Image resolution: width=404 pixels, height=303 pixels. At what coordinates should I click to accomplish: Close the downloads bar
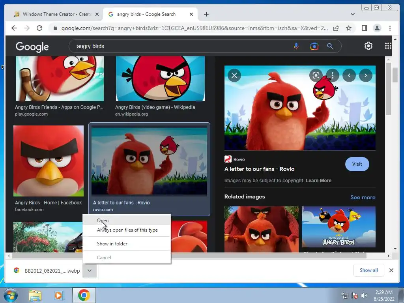tap(391, 270)
